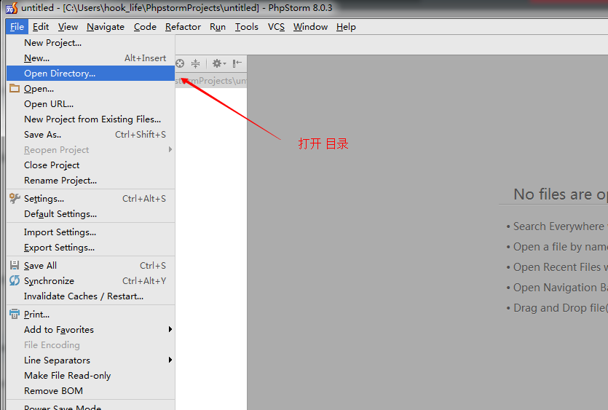
Task: Click the floppy disk icon beside Save All
Action: coord(15,265)
